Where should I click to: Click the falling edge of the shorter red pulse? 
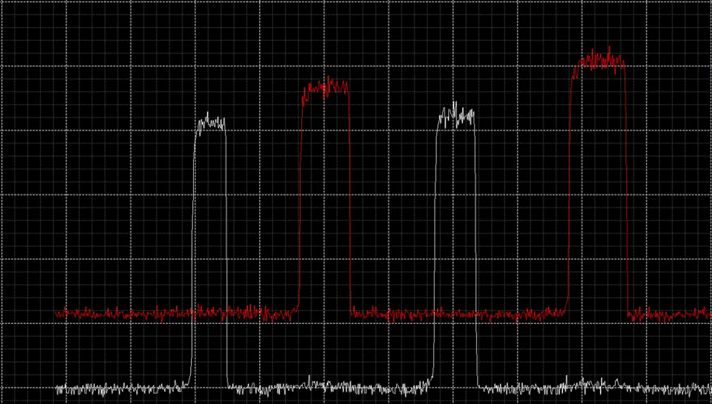pyautogui.click(x=349, y=199)
